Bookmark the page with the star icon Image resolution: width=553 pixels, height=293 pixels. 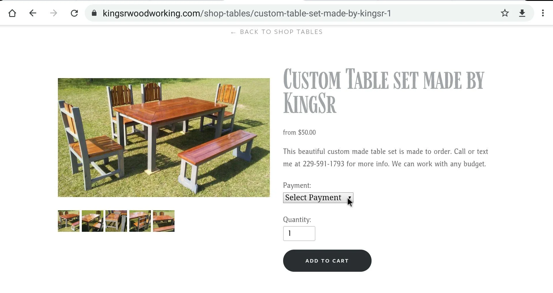(505, 13)
